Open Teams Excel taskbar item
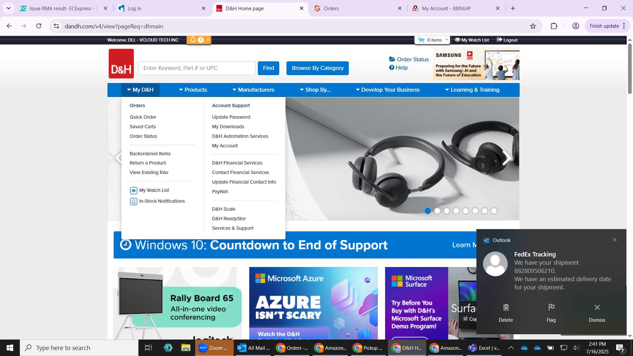This screenshot has width=633, height=356. pos(484,348)
